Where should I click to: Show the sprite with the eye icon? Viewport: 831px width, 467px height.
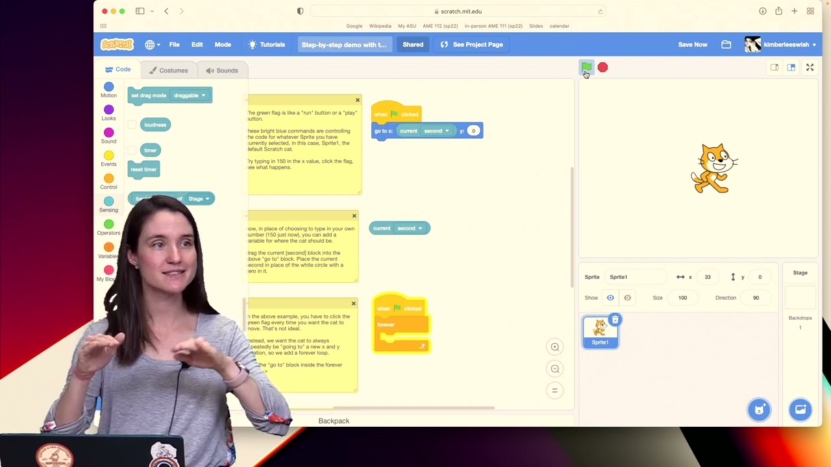pos(610,298)
